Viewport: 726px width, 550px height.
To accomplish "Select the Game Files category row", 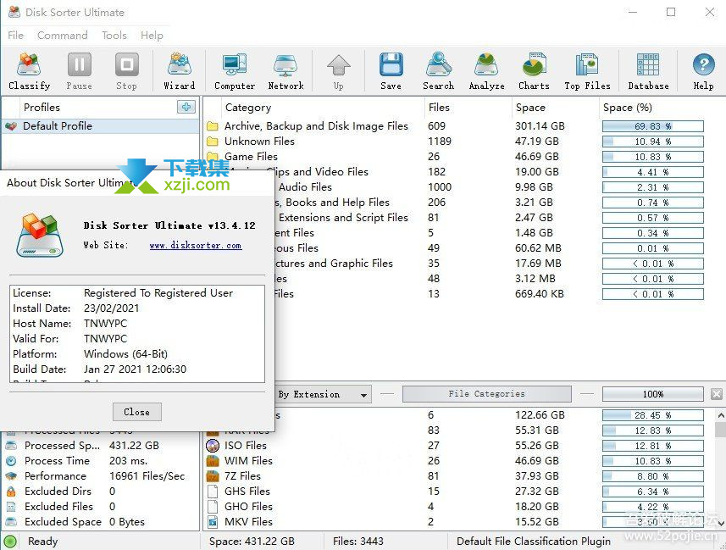I will click(456, 157).
